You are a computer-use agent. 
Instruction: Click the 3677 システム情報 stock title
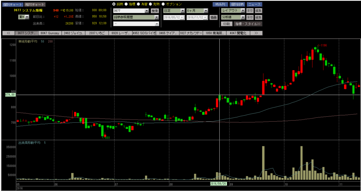tap(29, 10)
